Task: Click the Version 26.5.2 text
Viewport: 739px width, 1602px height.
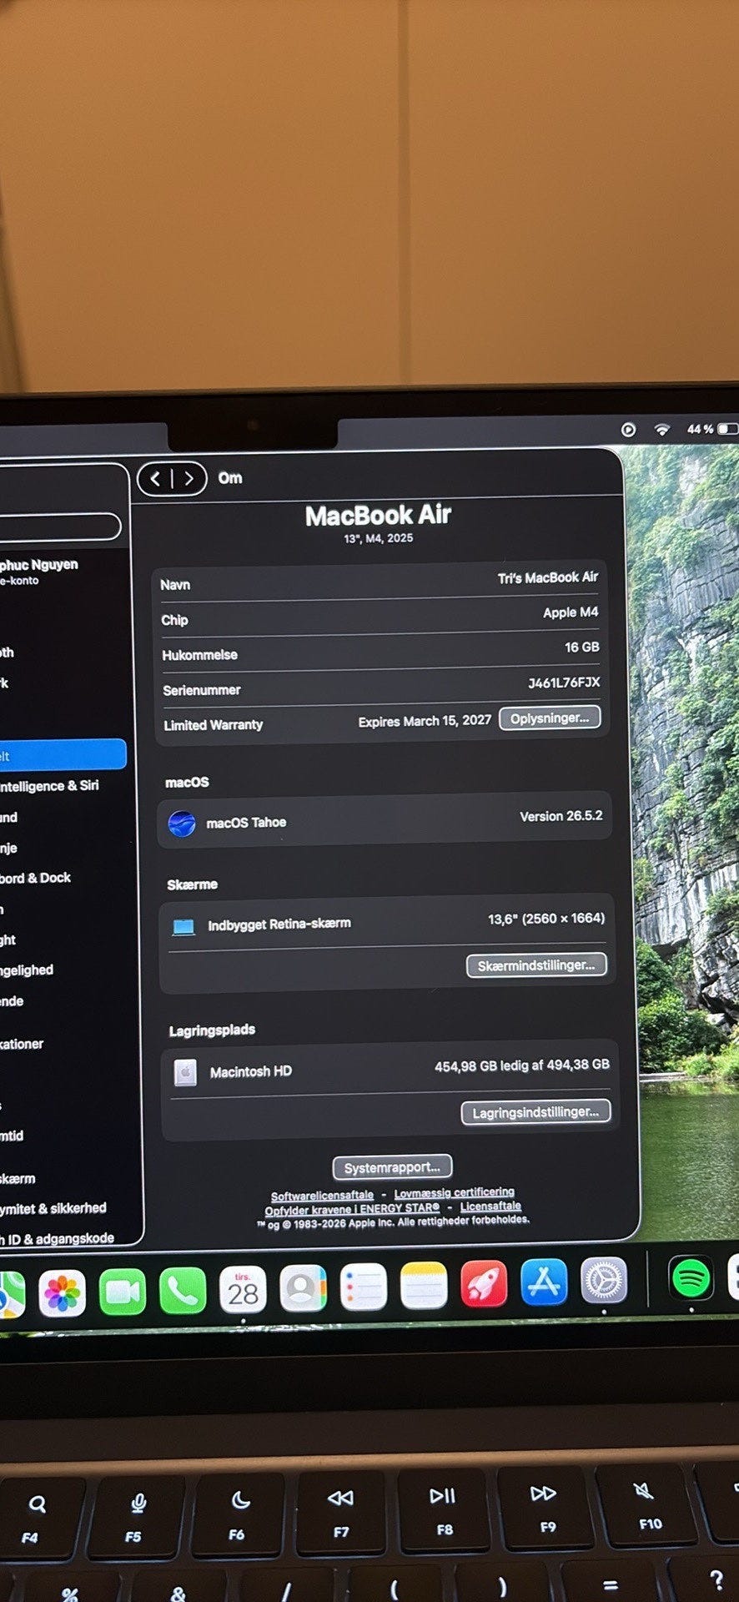Action: coord(561,816)
